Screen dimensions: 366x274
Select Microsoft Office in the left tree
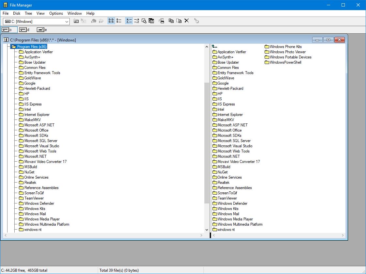34,130
